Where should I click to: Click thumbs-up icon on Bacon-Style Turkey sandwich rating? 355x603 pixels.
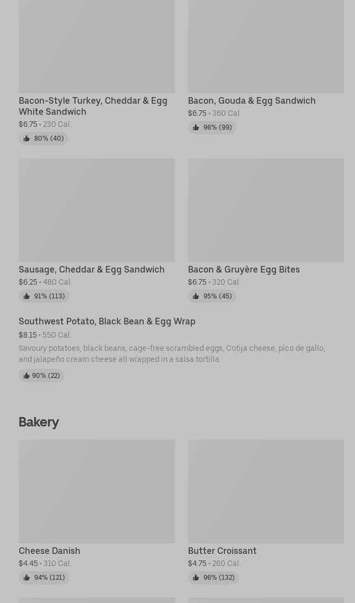[x=26, y=138]
